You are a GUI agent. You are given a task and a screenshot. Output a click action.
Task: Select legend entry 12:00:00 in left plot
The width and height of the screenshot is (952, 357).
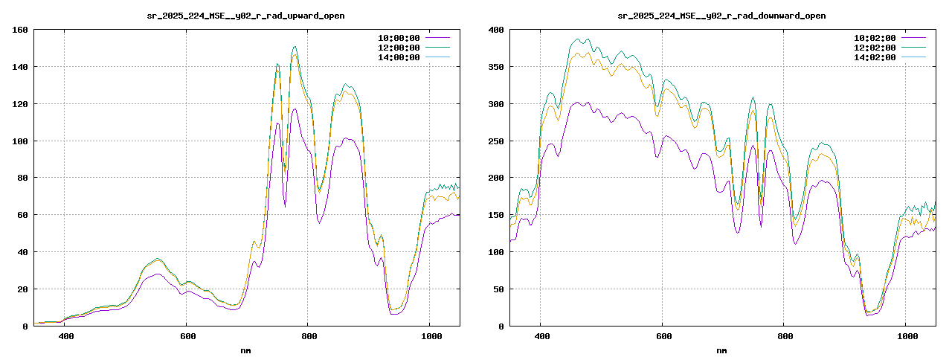coord(399,48)
